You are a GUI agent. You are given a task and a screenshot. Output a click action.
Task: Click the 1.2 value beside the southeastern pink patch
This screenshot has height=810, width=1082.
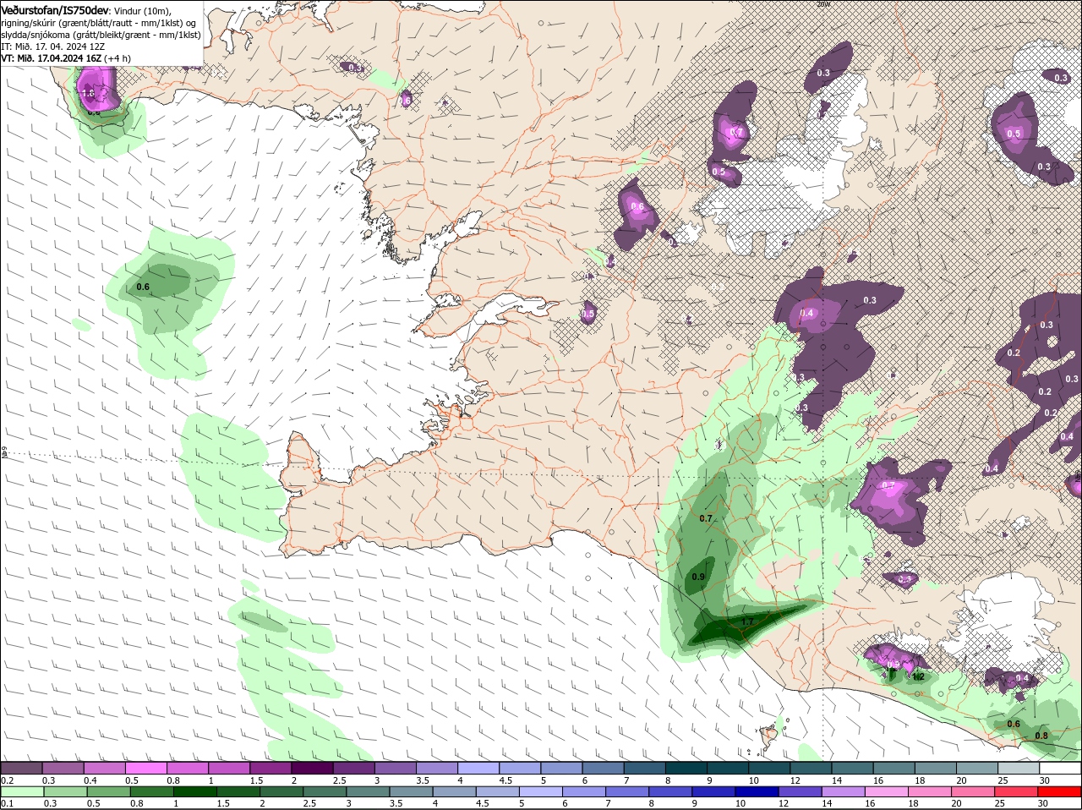click(x=918, y=676)
